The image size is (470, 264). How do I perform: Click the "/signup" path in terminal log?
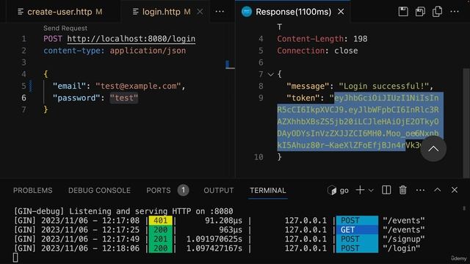click(x=403, y=239)
